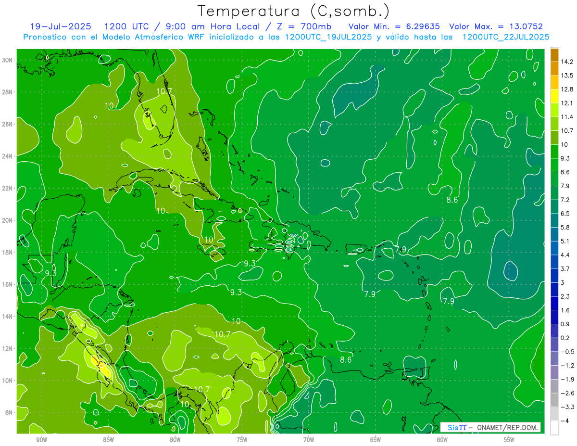Image resolution: width=577 pixels, height=446 pixels.
Task: Click the 75W longitude axis label
Action: [242, 440]
